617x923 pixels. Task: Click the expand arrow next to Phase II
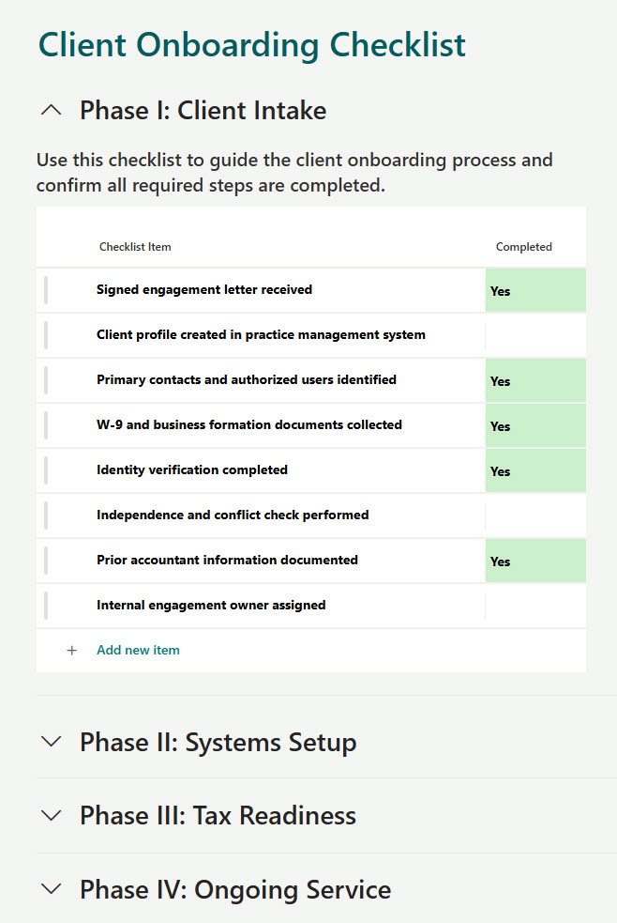[x=52, y=741]
